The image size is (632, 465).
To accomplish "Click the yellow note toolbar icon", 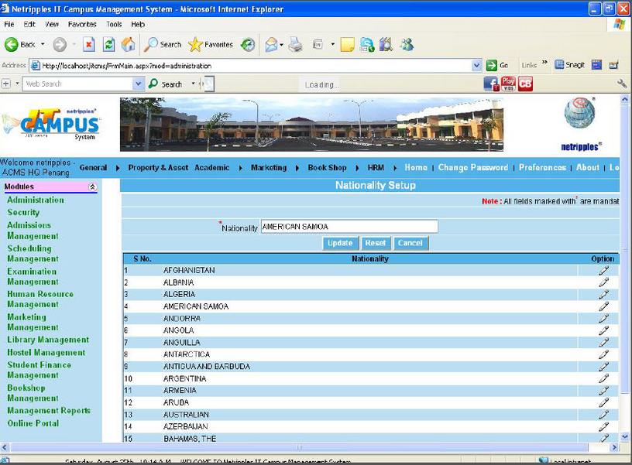I will (347, 44).
